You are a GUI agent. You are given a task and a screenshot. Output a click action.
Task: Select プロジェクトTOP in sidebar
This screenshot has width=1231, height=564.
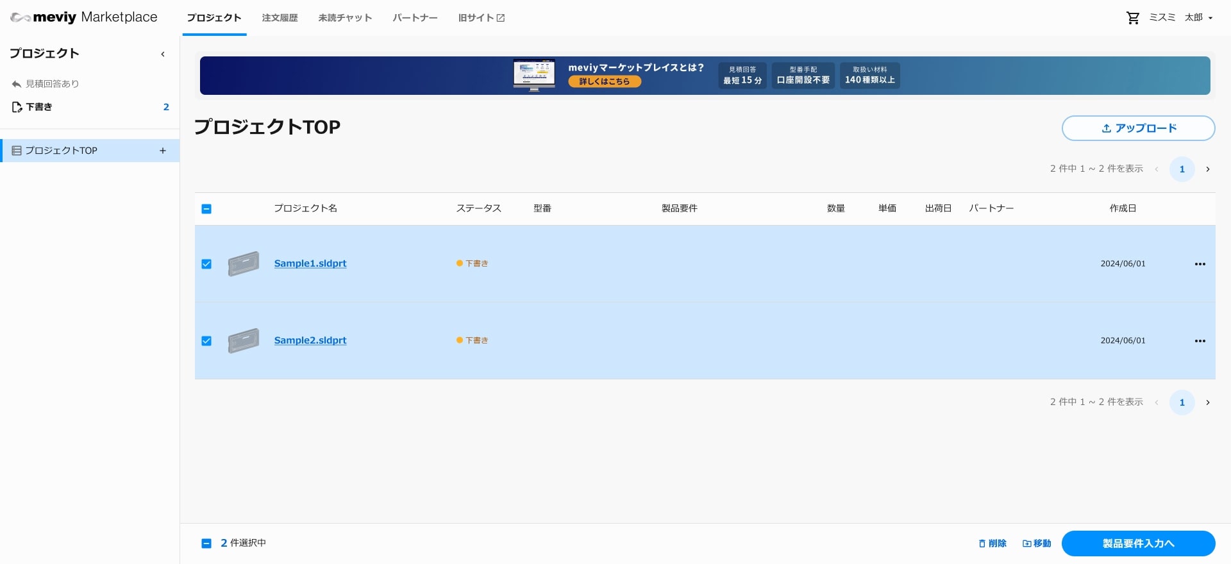click(x=90, y=151)
